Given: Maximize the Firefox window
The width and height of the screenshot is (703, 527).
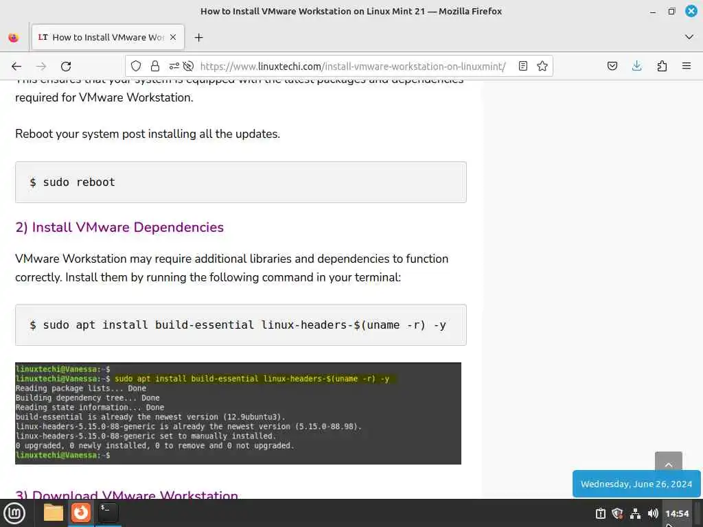Looking at the screenshot, I should 671,11.
